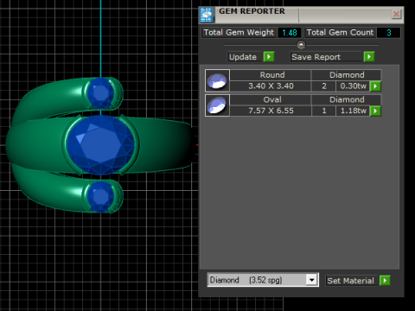Select the top small round blue gem

(x=101, y=93)
